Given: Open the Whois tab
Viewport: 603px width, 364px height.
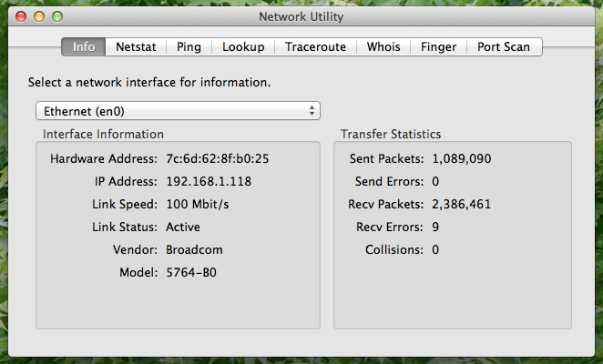Looking at the screenshot, I should coord(383,47).
